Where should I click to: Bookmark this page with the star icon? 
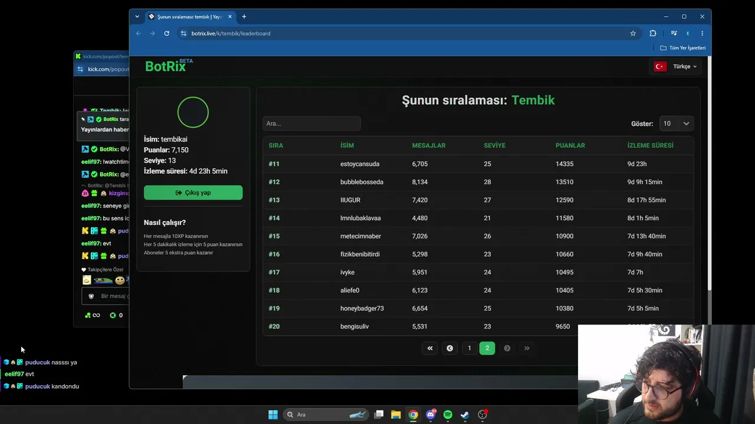633,34
